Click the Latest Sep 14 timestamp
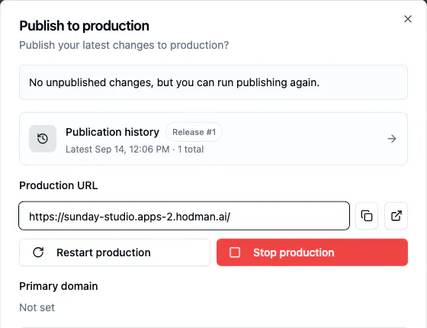427x328 pixels. [117, 150]
